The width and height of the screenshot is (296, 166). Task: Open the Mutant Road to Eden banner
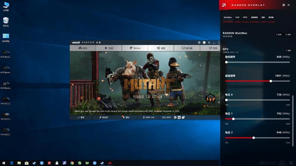tap(145, 83)
